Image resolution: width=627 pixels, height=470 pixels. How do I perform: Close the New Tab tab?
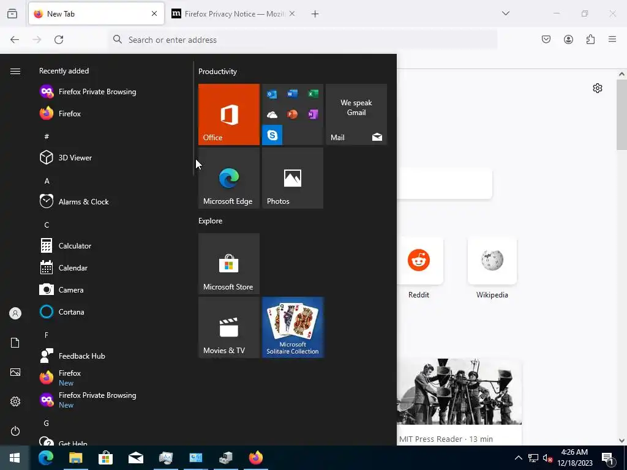(x=154, y=13)
